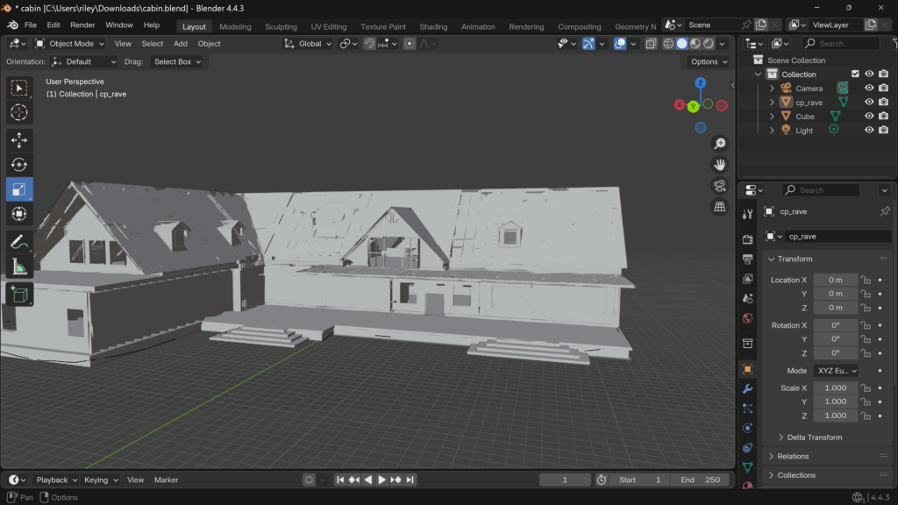The height and width of the screenshot is (505, 898).
Task: Click the zoom magnifier viewport icon
Action: tap(719, 144)
